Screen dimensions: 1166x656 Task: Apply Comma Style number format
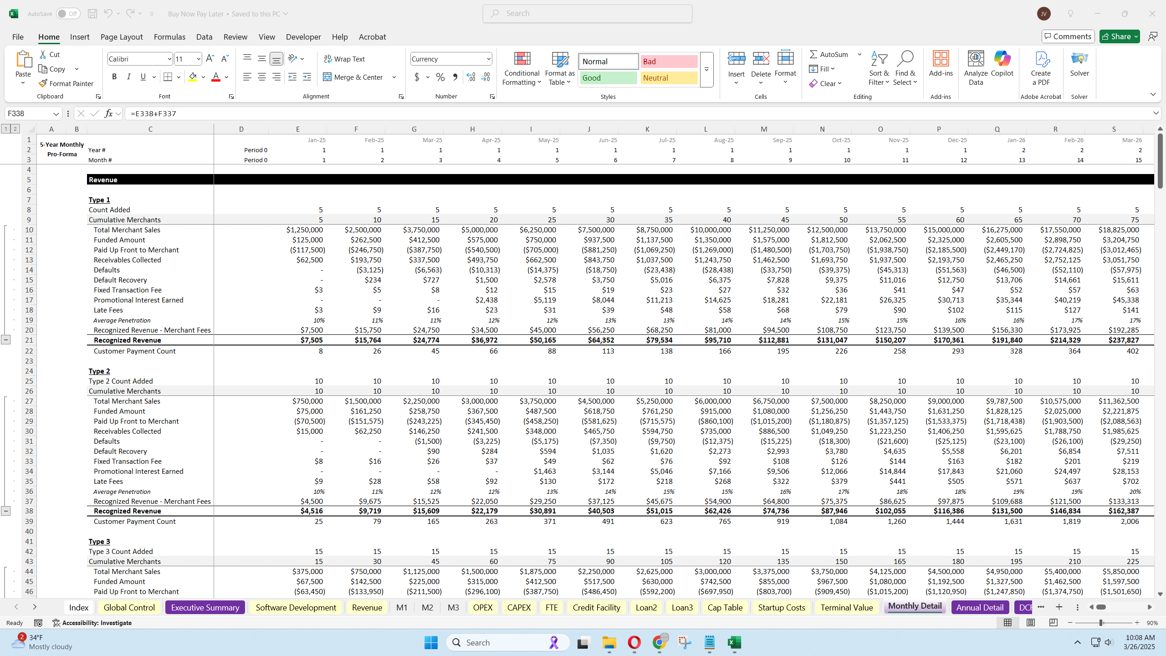coord(454,77)
